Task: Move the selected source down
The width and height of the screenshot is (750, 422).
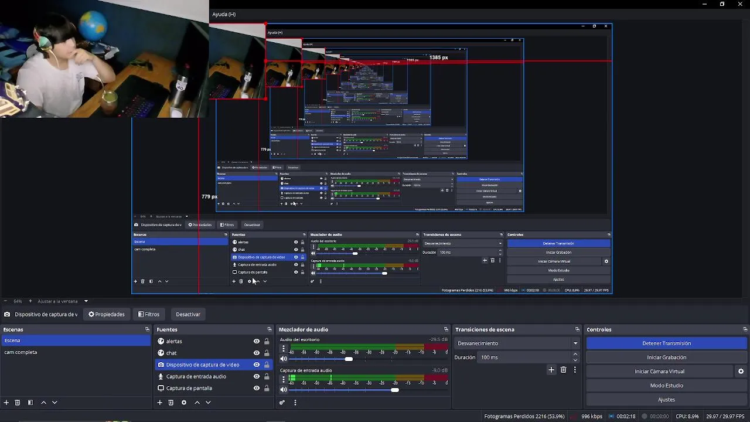Action: [x=208, y=403]
